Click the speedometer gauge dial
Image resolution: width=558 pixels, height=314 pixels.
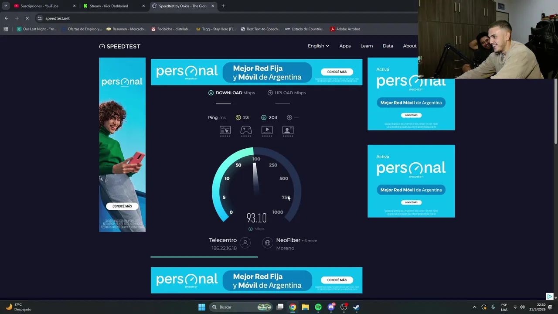[x=256, y=185]
